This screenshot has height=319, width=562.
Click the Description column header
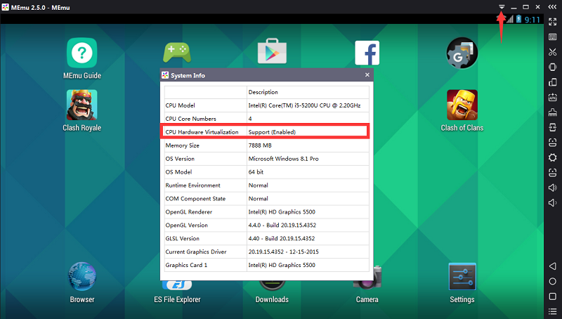coord(308,92)
